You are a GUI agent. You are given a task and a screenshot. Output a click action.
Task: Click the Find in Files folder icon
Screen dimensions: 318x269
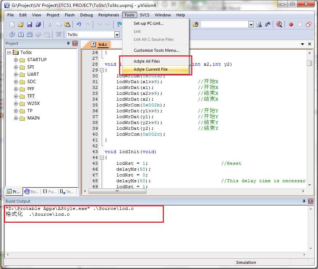196,24
